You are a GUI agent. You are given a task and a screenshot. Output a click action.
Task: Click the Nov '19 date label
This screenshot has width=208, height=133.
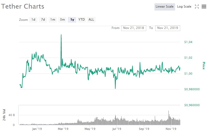point(171,129)
